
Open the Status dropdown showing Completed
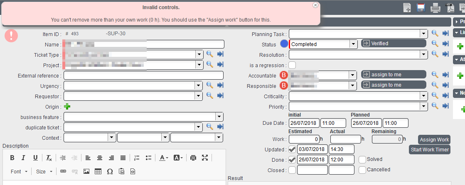353,44
